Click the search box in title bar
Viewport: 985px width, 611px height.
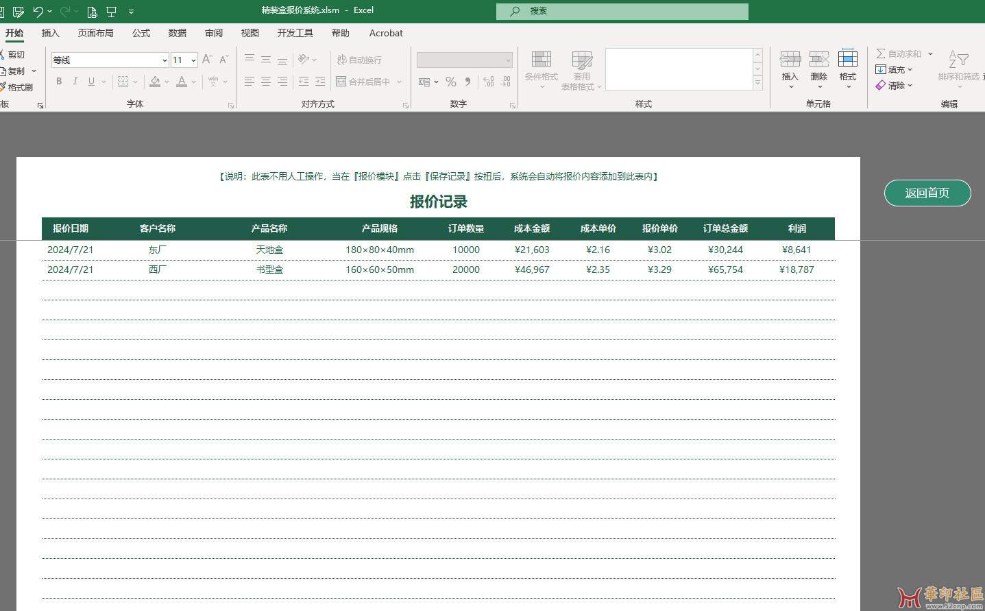[622, 11]
